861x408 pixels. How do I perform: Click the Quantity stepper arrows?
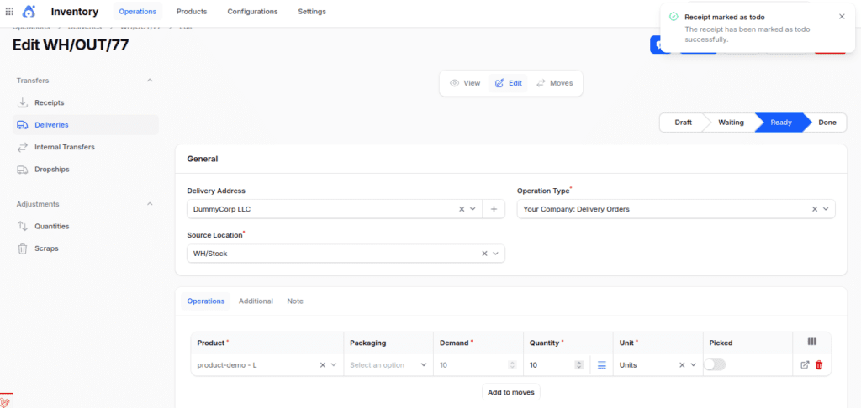(x=578, y=364)
